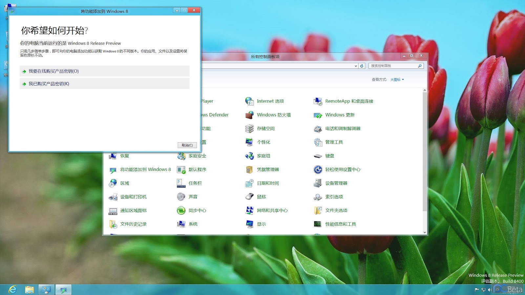
Task: Expand the address bar history dropdown
Action: (356, 66)
